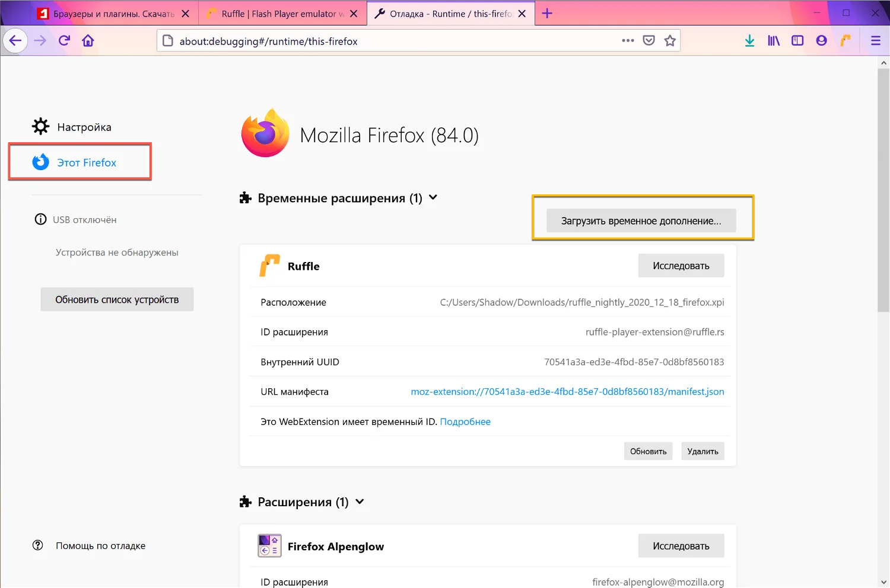Open the Library bookshelf icon
The image size is (890, 588).
(x=774, y=41)
